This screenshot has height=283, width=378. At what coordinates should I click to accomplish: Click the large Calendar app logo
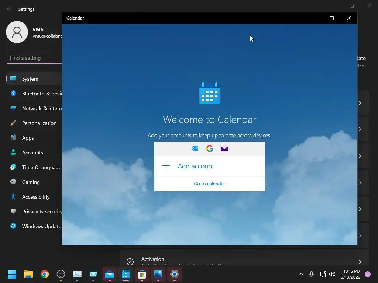[210, 93]
